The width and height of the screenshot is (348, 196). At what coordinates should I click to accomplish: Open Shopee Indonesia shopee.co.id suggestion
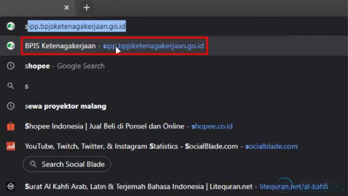[174, 126]
